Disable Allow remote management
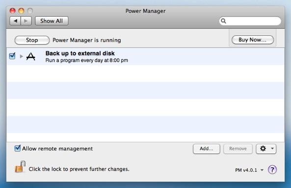The image size is (291, 188). tap(18, 148)
